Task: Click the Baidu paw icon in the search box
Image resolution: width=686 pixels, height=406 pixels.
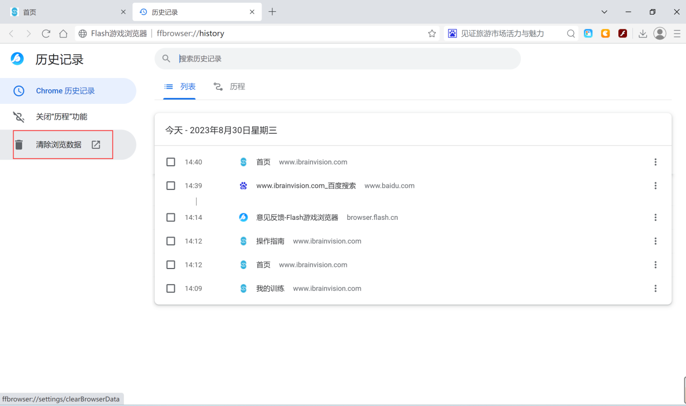Action: tap(452, 34)
